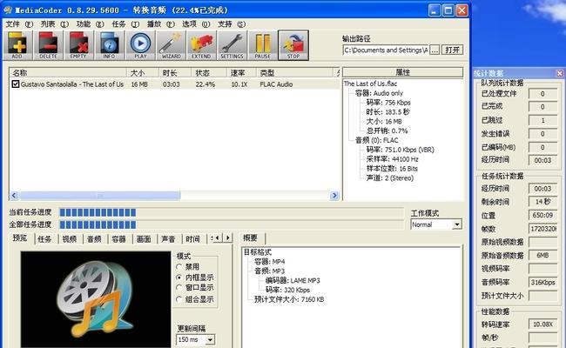Close the 统计数据 statistics panel
The image size is (566, 348).
[560, 73]
